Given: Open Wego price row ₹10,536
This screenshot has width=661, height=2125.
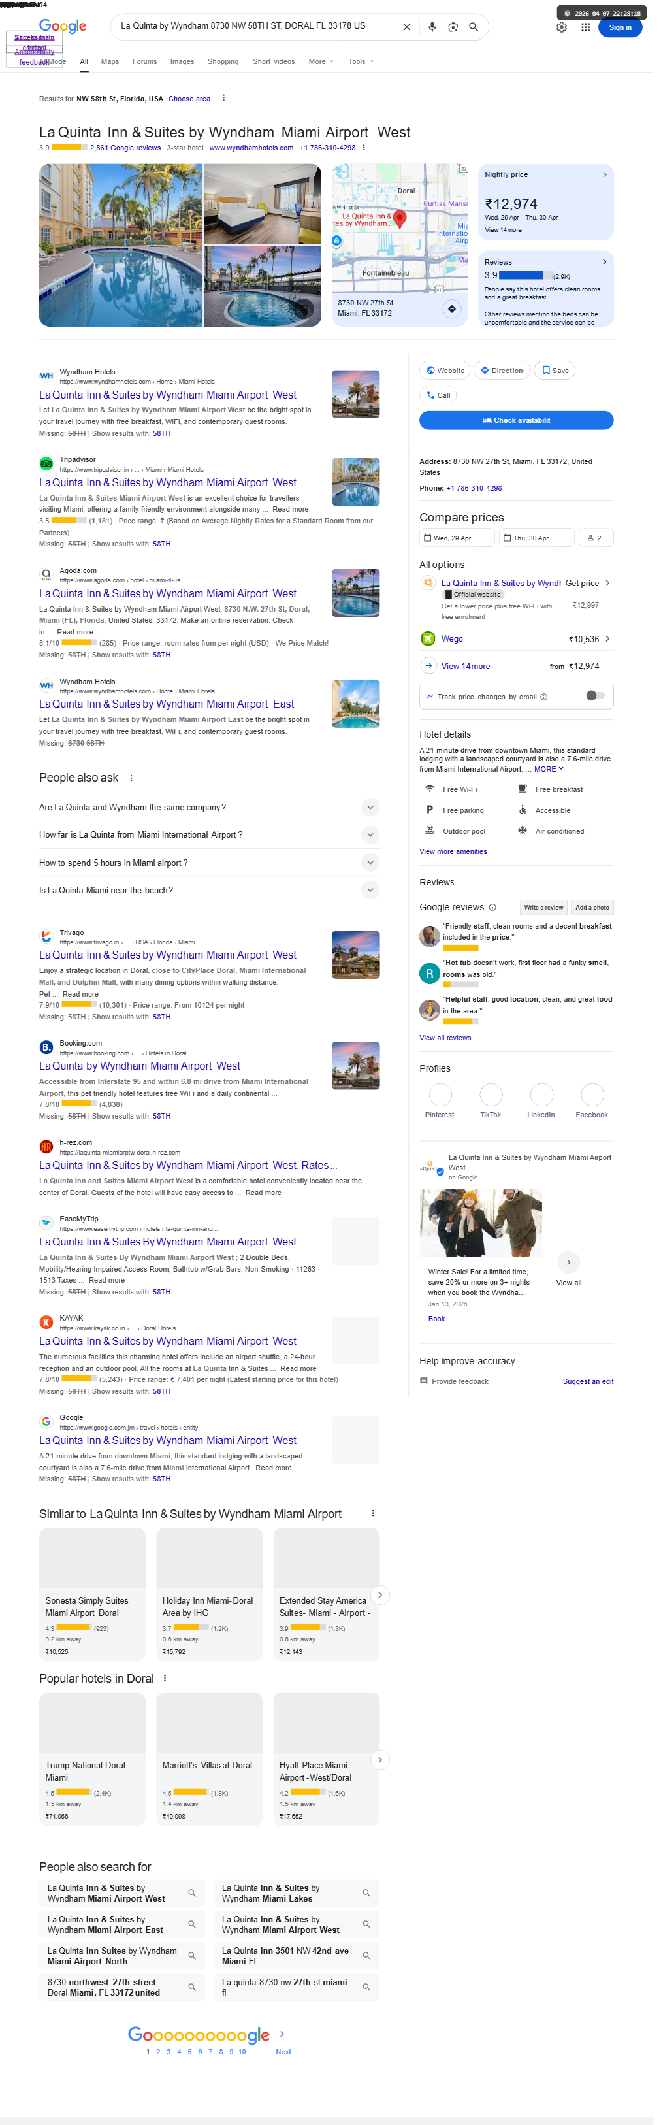Looking at the screenshot, I should [516, 638].
